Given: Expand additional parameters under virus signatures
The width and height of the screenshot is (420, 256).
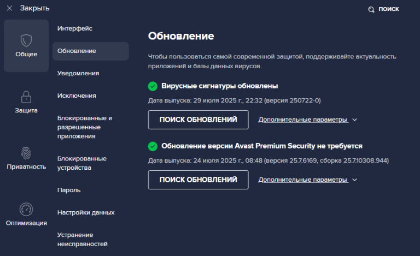Looking at the screenshot, I should pos(302,120).
